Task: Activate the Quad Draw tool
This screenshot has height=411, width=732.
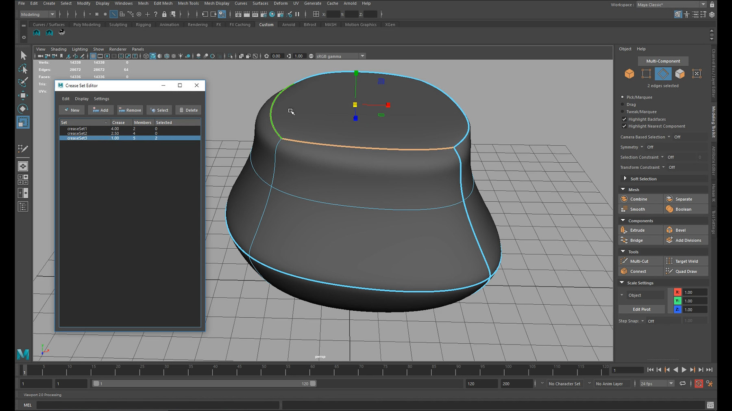Action: (686, 271)
